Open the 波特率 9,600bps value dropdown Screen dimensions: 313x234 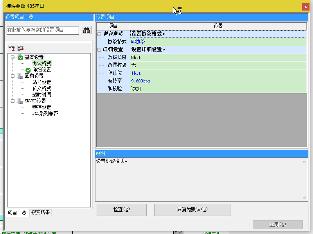pos(218,81)
